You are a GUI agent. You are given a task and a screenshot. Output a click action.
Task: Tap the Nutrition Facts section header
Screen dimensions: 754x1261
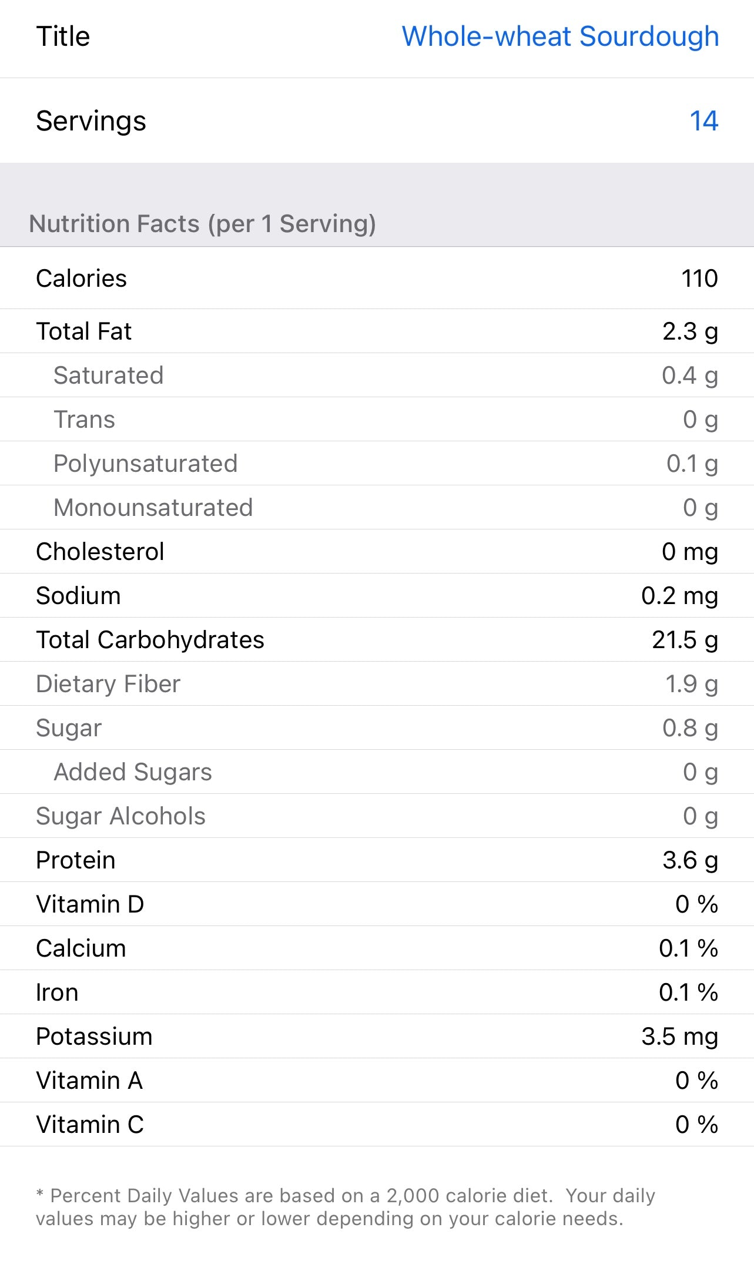coord(203,224)
